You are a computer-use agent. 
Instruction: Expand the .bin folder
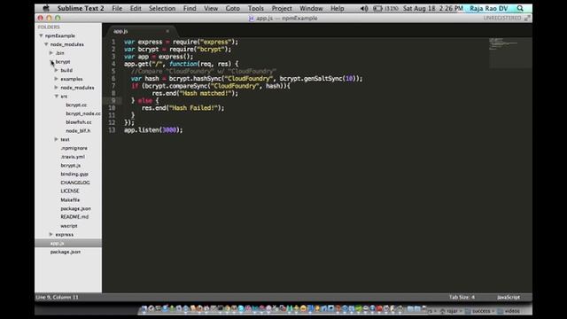[x=51, y=53]
